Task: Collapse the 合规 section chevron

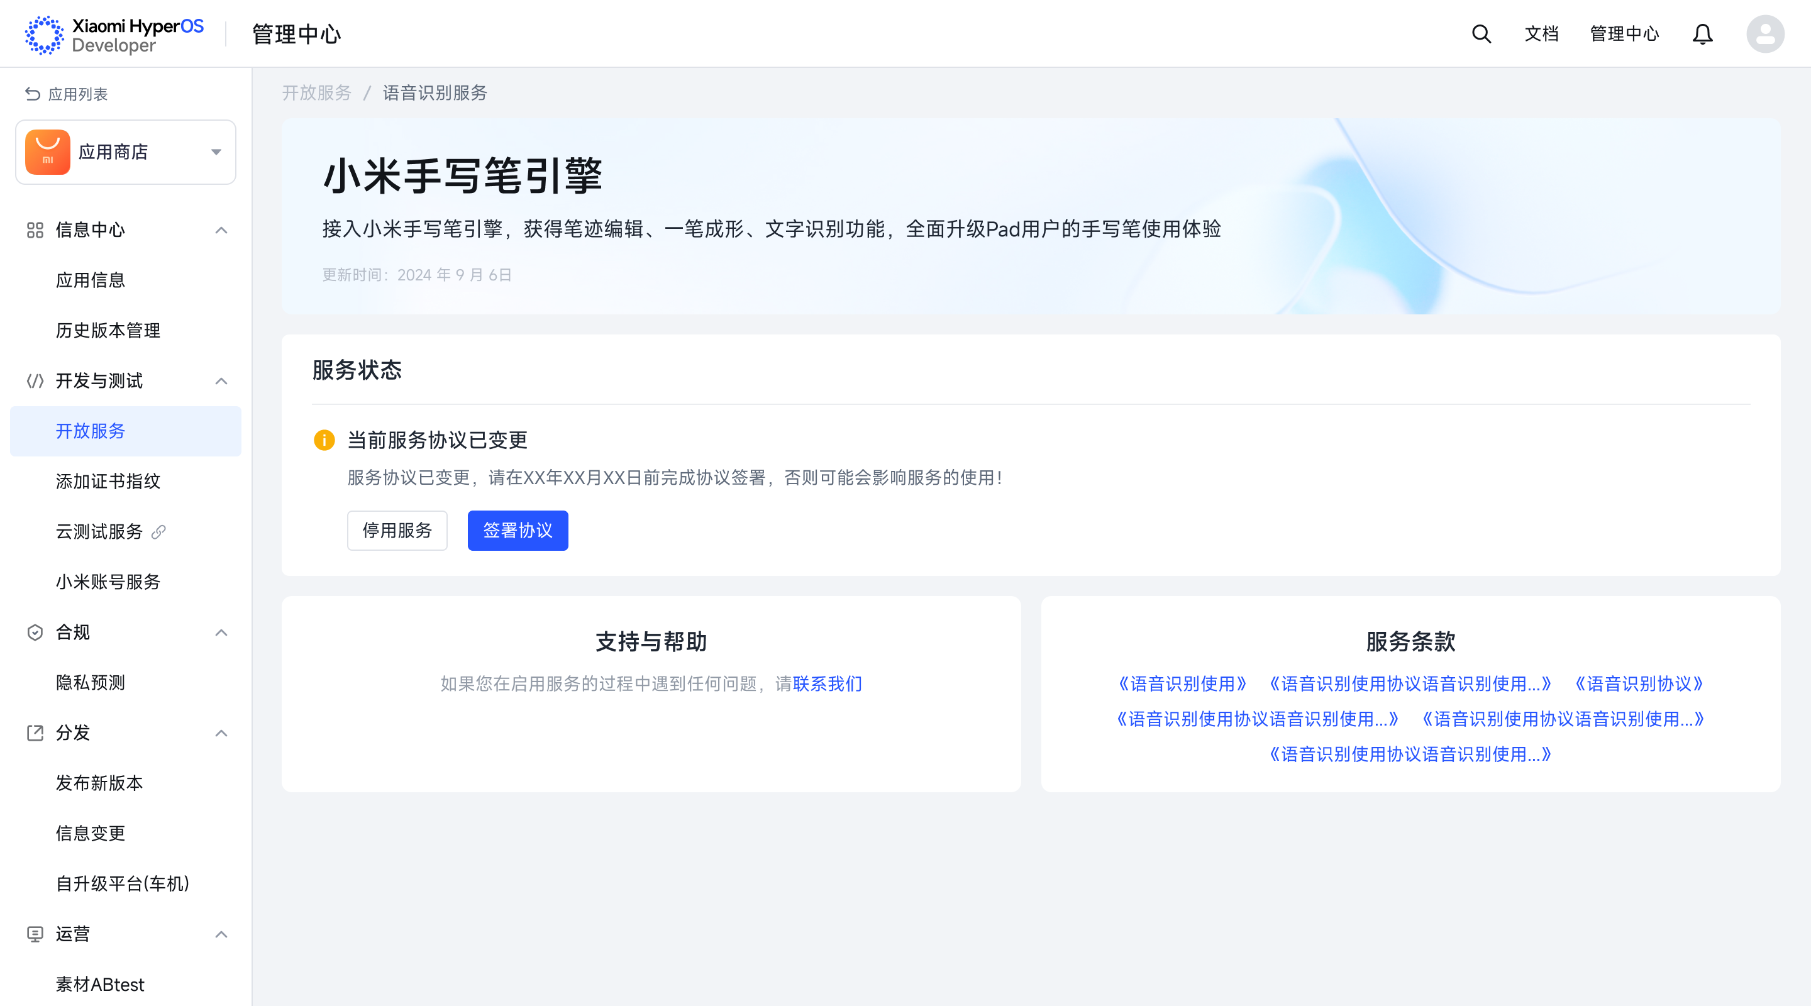Action: click(221, 633)
